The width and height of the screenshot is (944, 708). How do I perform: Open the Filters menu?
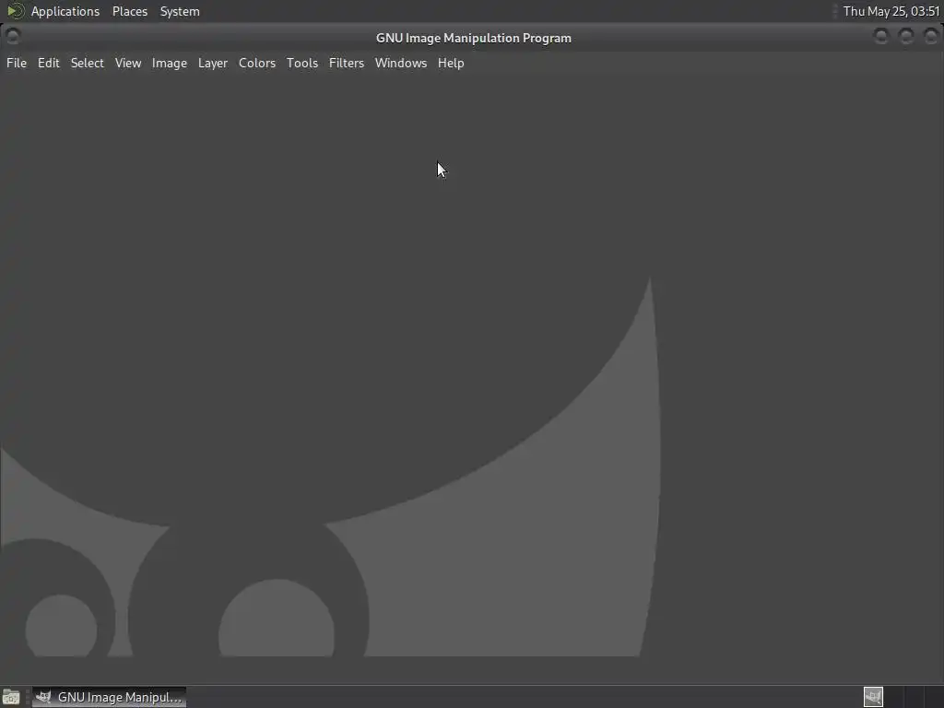point(347,64)
